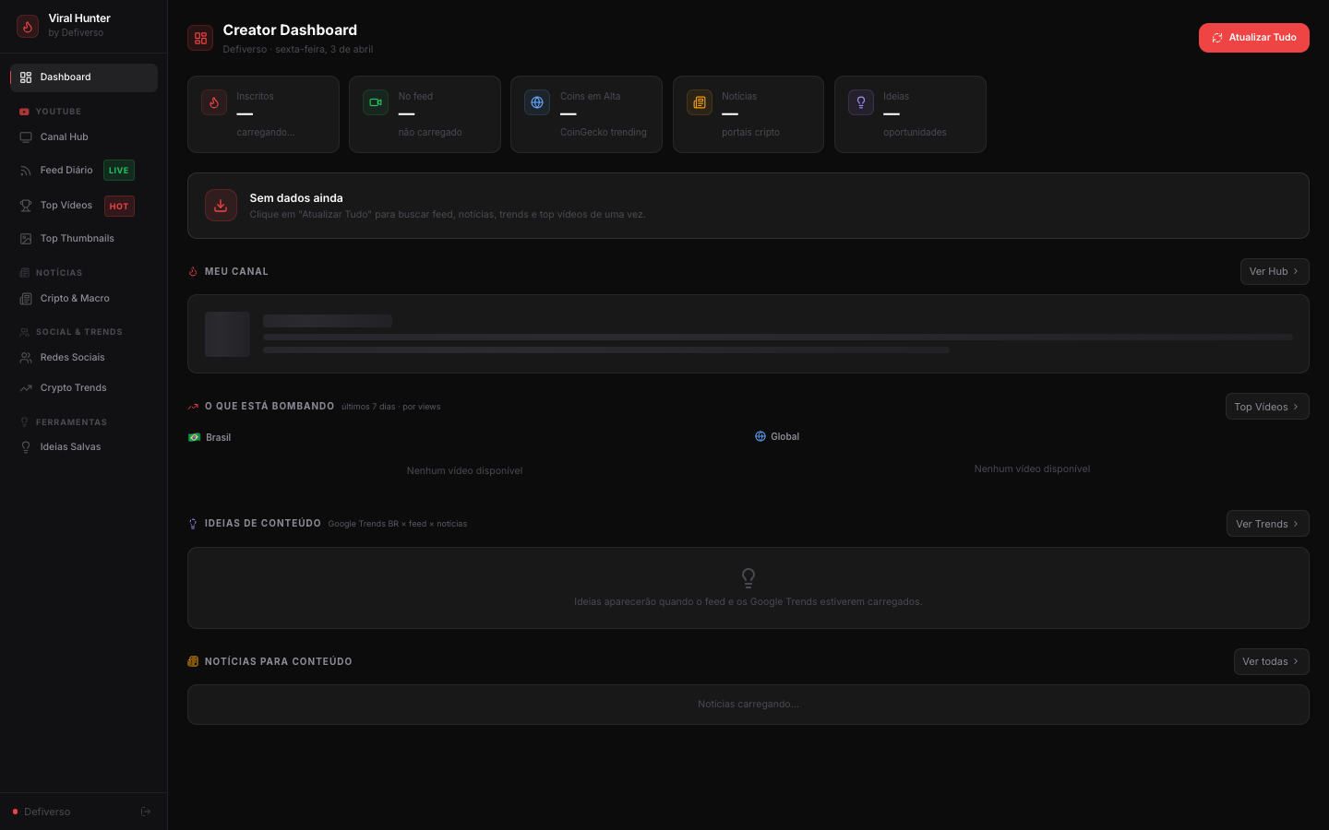
Task: Open Top Vídeos from O Que Está Bombando
Action: coord(1267,406)
